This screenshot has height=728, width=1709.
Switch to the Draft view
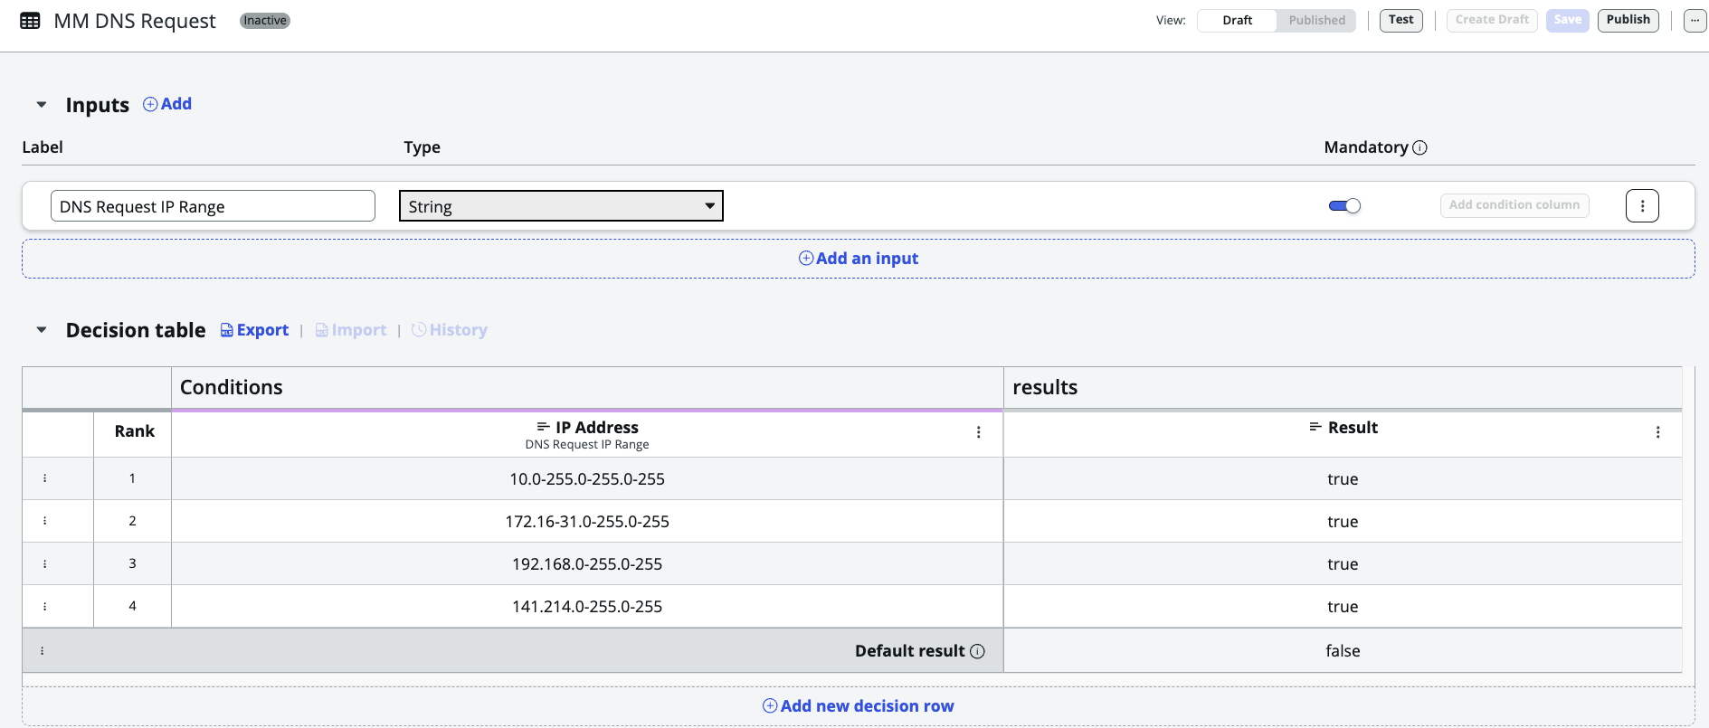pos(1237,20)
